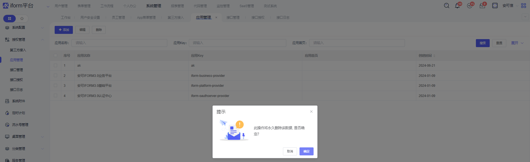Select the checkbox for 安可IFORM3.0认证中心
Viewport: 530px width, 162px height.
55,96
